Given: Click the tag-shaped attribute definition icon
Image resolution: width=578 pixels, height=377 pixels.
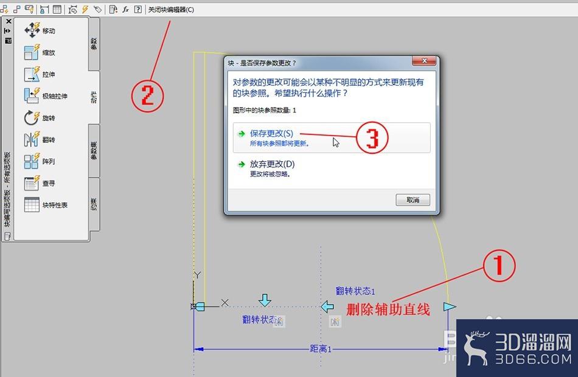Looking at the screenshot, I should coord(98,9).
